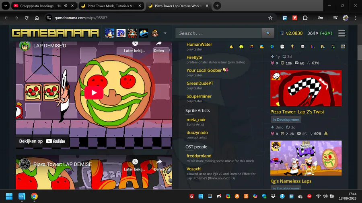Open FileZilla from the taskbar
The width and height of the screenshot is (362, 203).
[x=191, y=196]
